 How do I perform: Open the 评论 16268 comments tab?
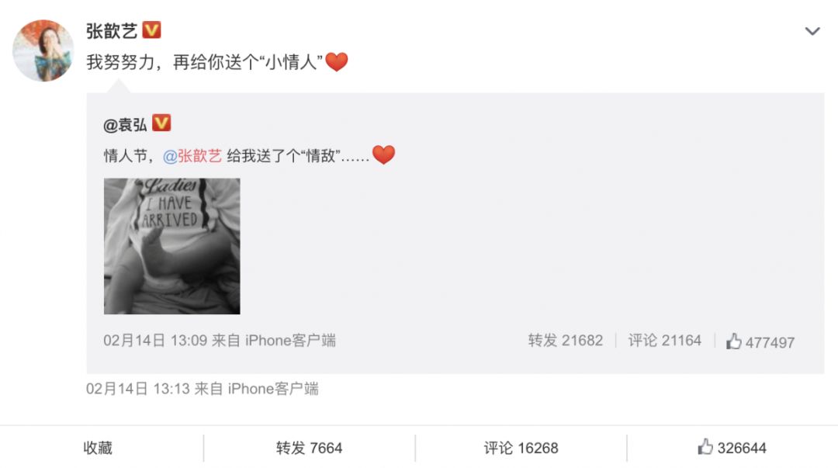click(521, 448)
